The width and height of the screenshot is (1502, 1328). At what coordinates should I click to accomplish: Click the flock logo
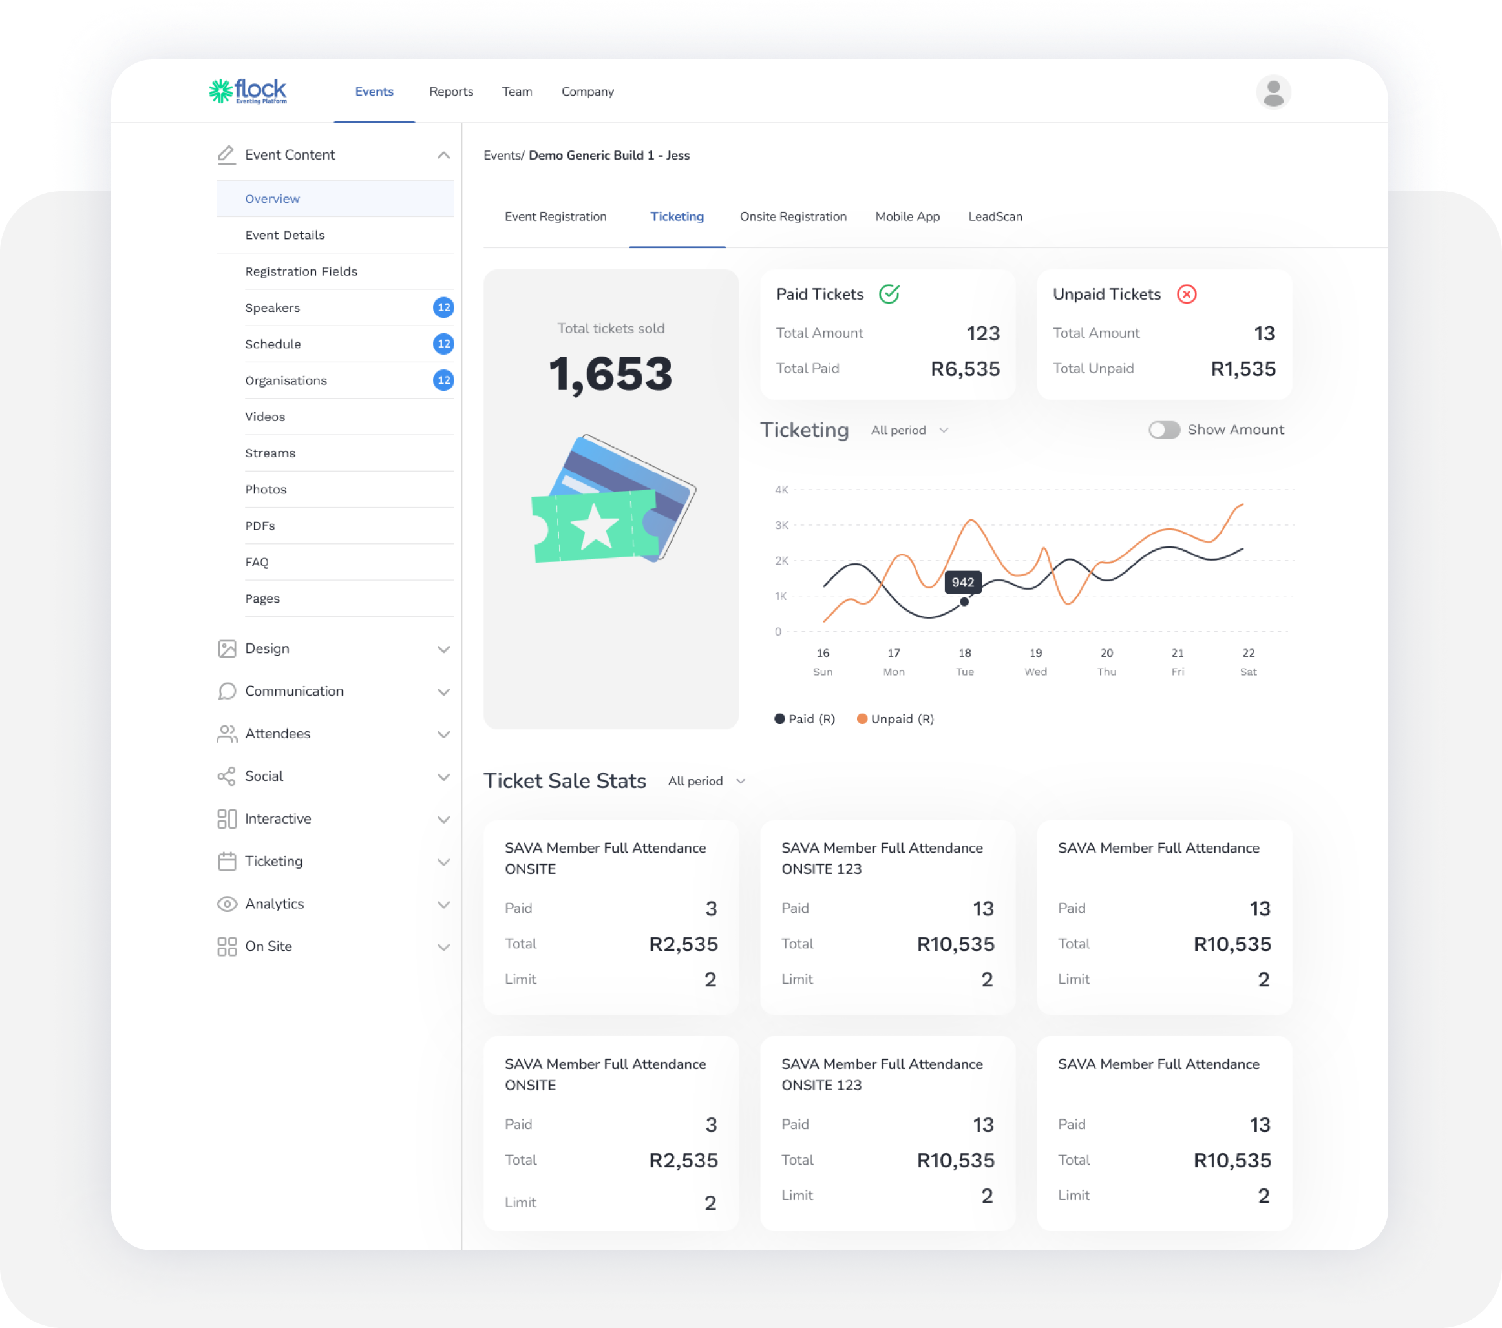point(248,91)
